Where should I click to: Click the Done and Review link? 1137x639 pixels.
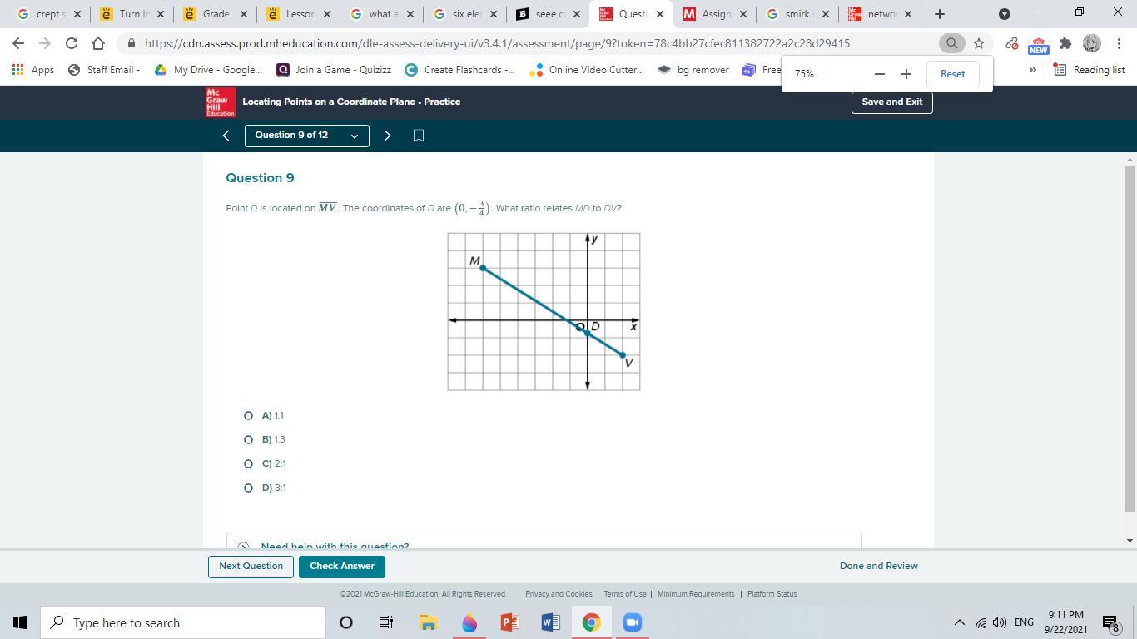click(x=879, y=566)
